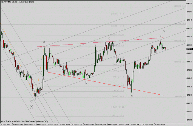This screenshot has height=126, width=193.
Task: Click the '24 Nov 03:34' time label
Action: click(100, 124)
